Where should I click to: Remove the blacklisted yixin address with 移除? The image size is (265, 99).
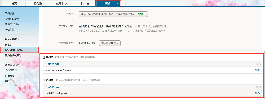pos(258,70)
